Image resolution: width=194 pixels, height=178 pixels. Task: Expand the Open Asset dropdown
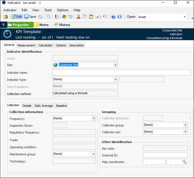point(184,17)
